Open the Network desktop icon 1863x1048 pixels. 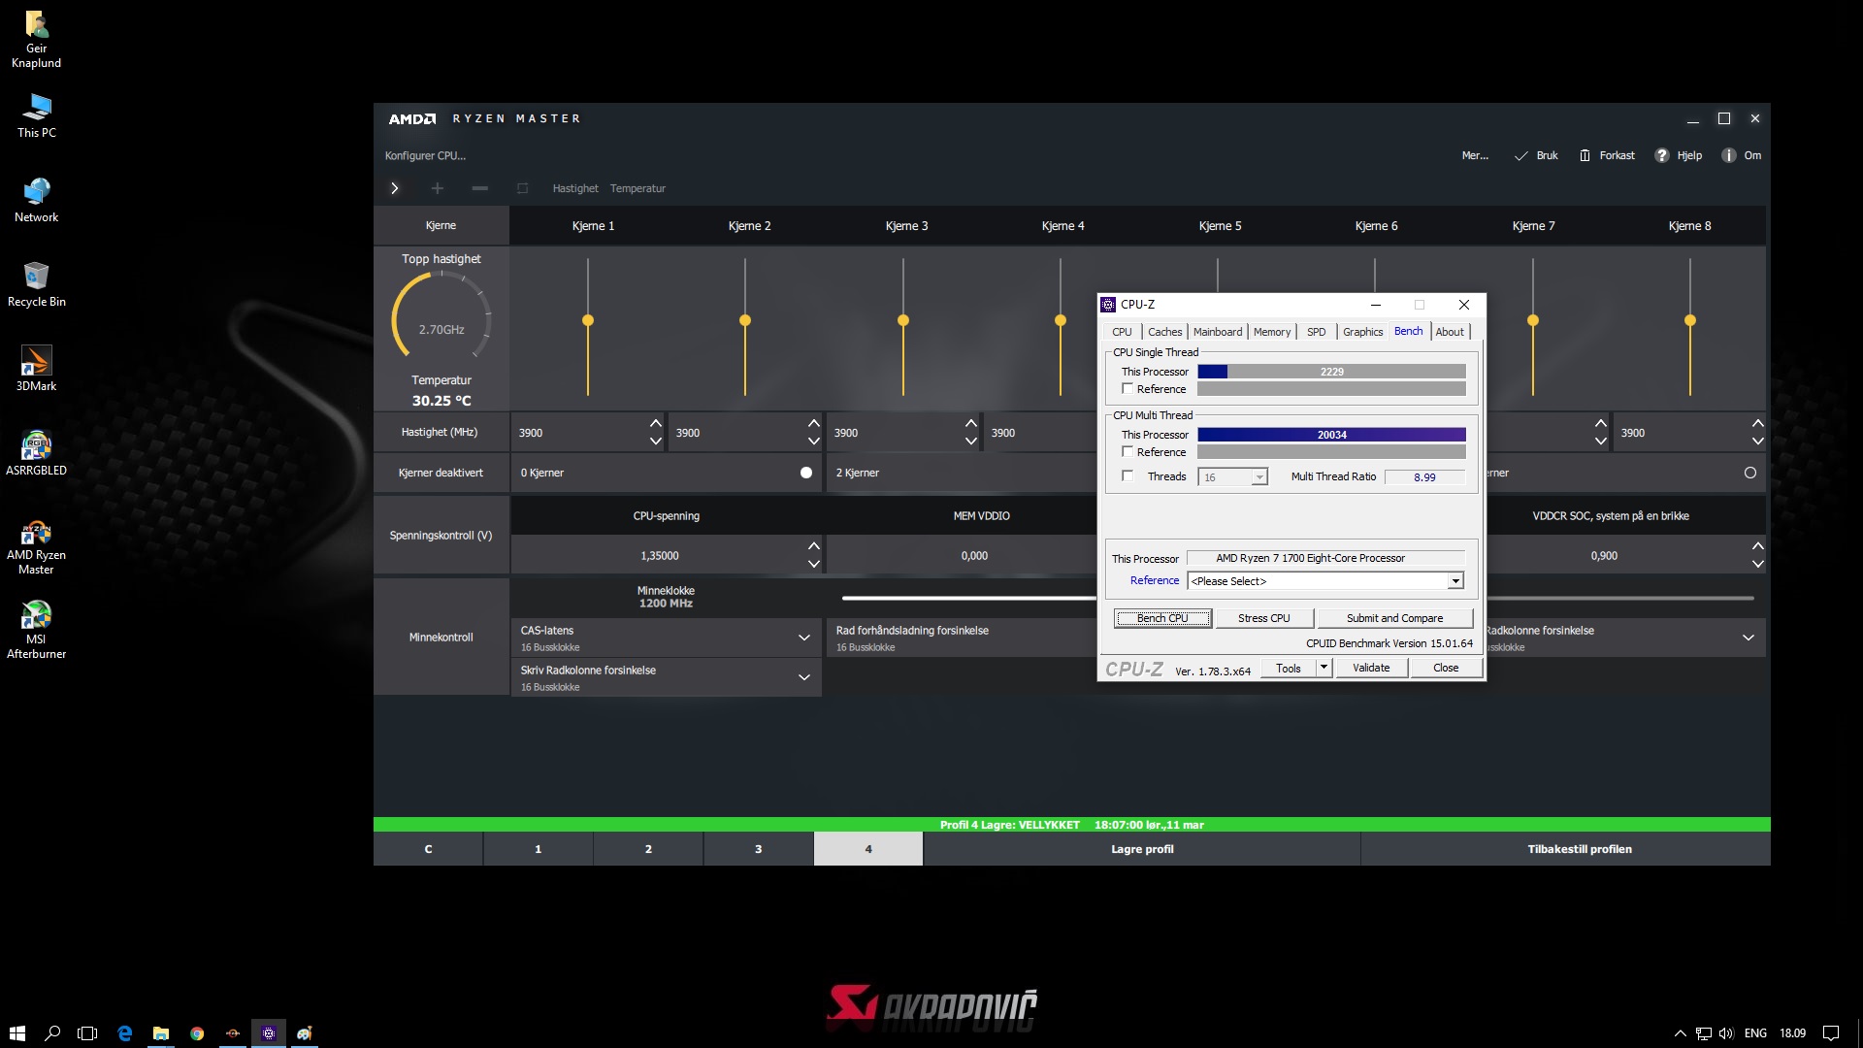coord(36,201)
